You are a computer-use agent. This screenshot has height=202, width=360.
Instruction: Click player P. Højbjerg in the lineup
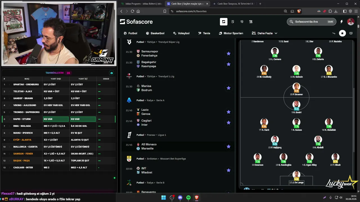(x=275, y=142)
